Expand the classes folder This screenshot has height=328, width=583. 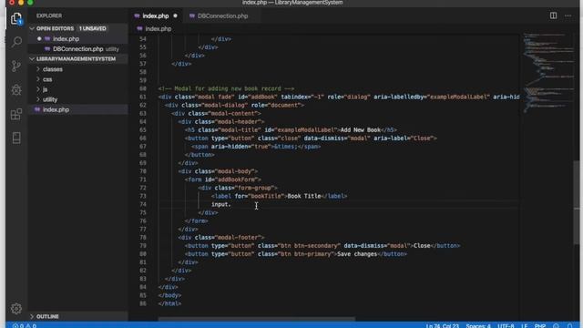(53, 69)
